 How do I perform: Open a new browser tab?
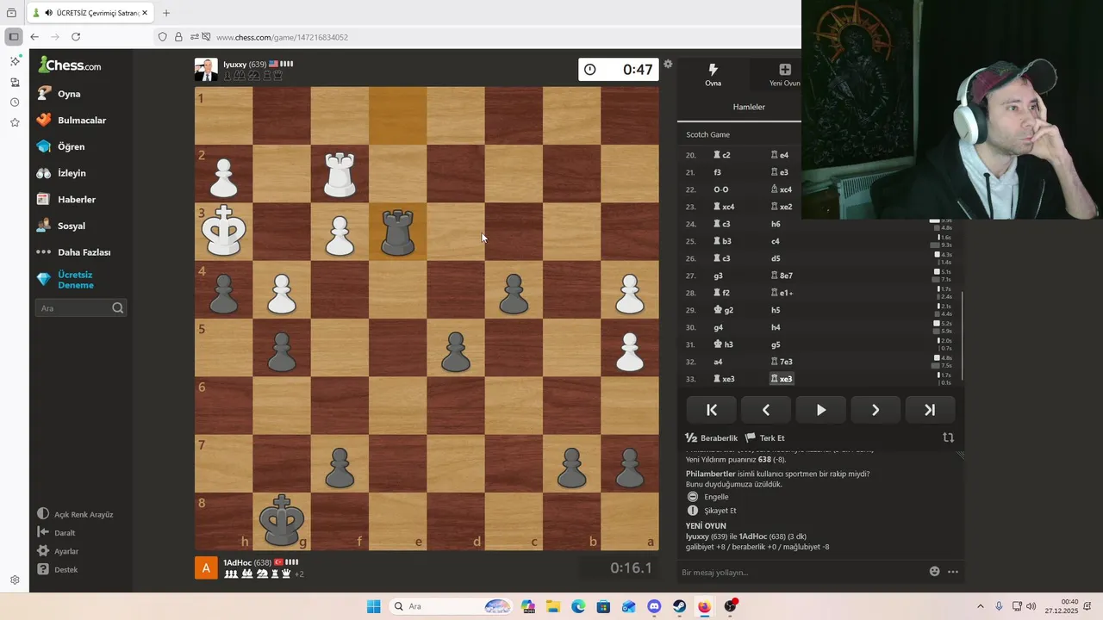[x=166, y=13]
